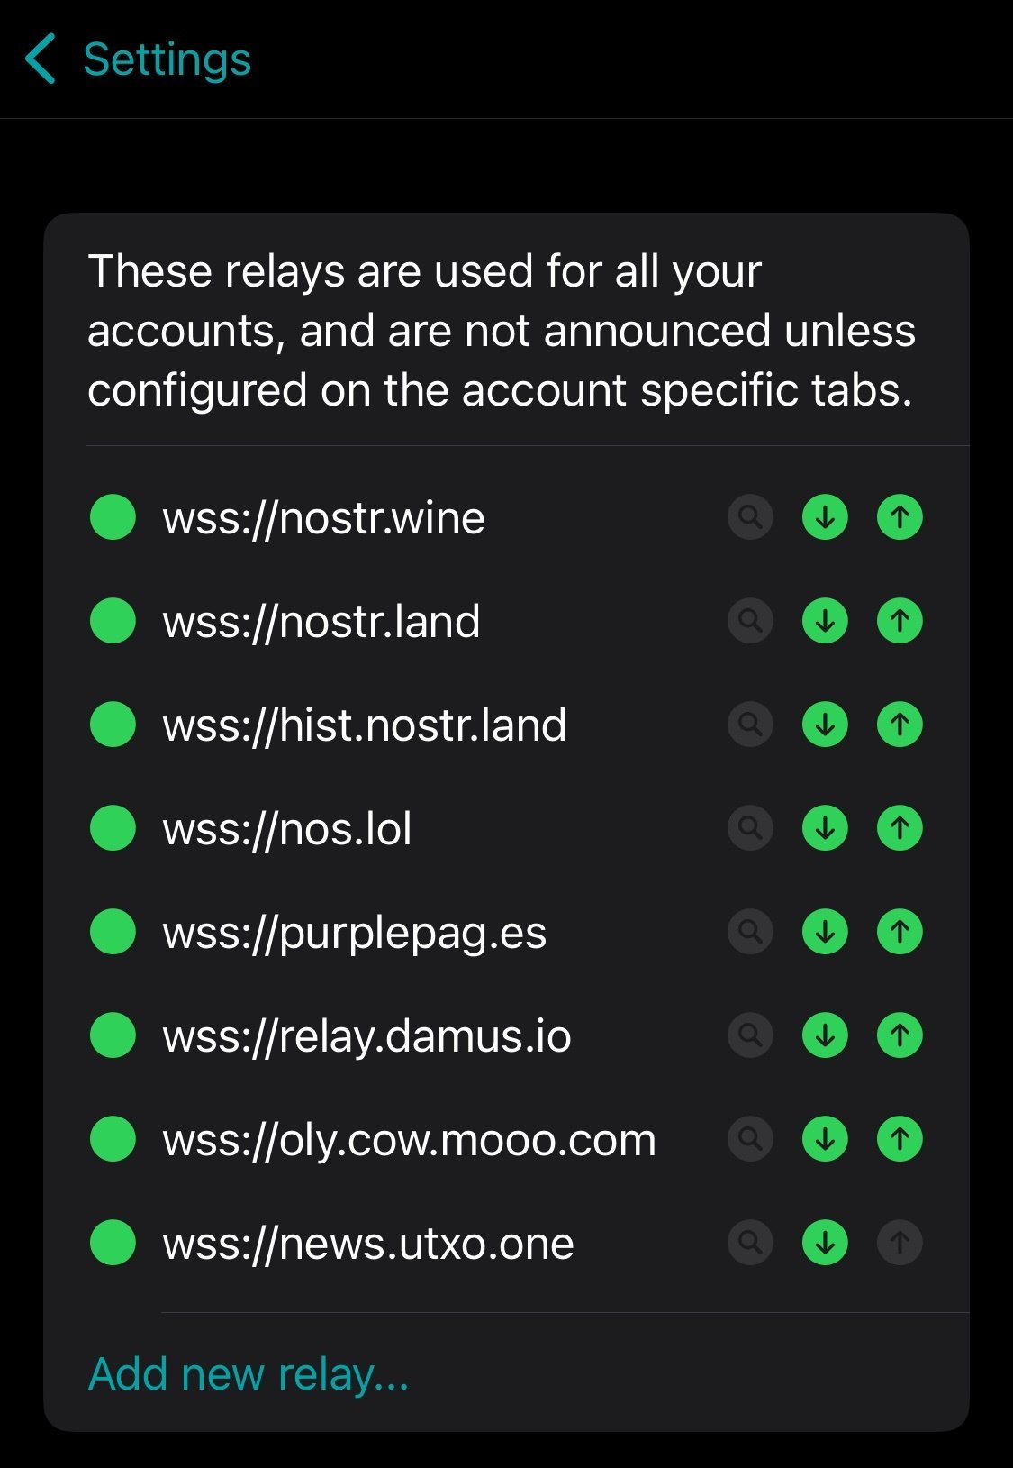
Task: Toggle read arrow for wss://nostr.land
Action: tap(825, 621)
